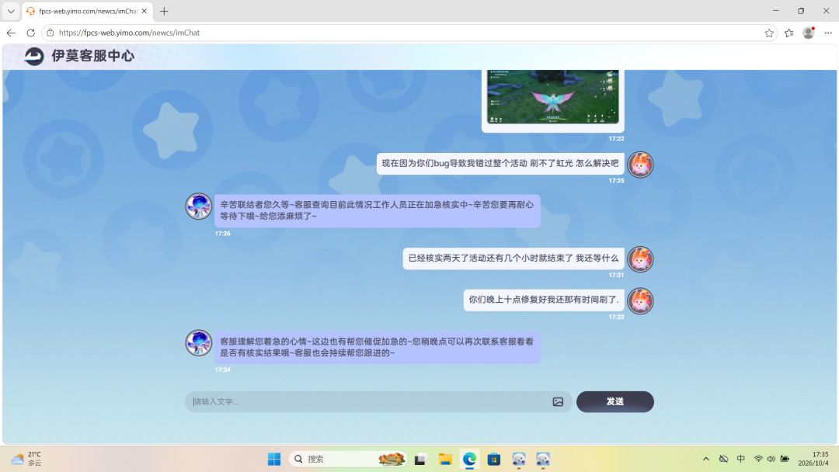The image size is (839, 472).
Task: Open Task View from the taskbar
Action: coord(420,459)
